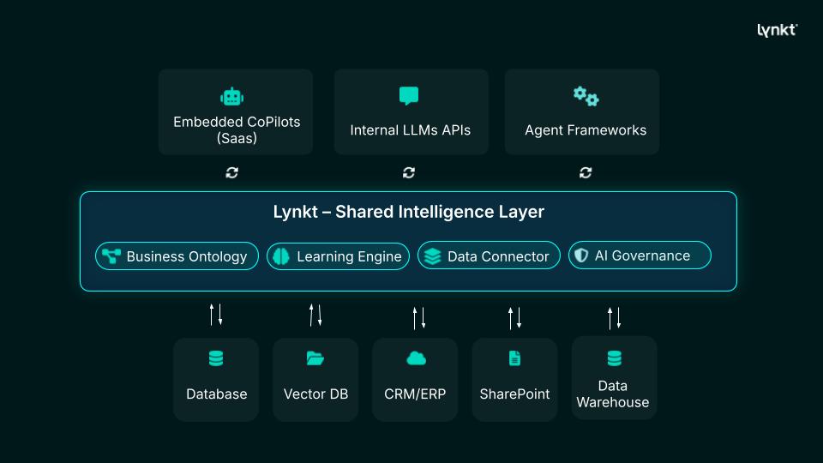
Task: Click the AI Governance shield icon
Action: coord(581,256)
